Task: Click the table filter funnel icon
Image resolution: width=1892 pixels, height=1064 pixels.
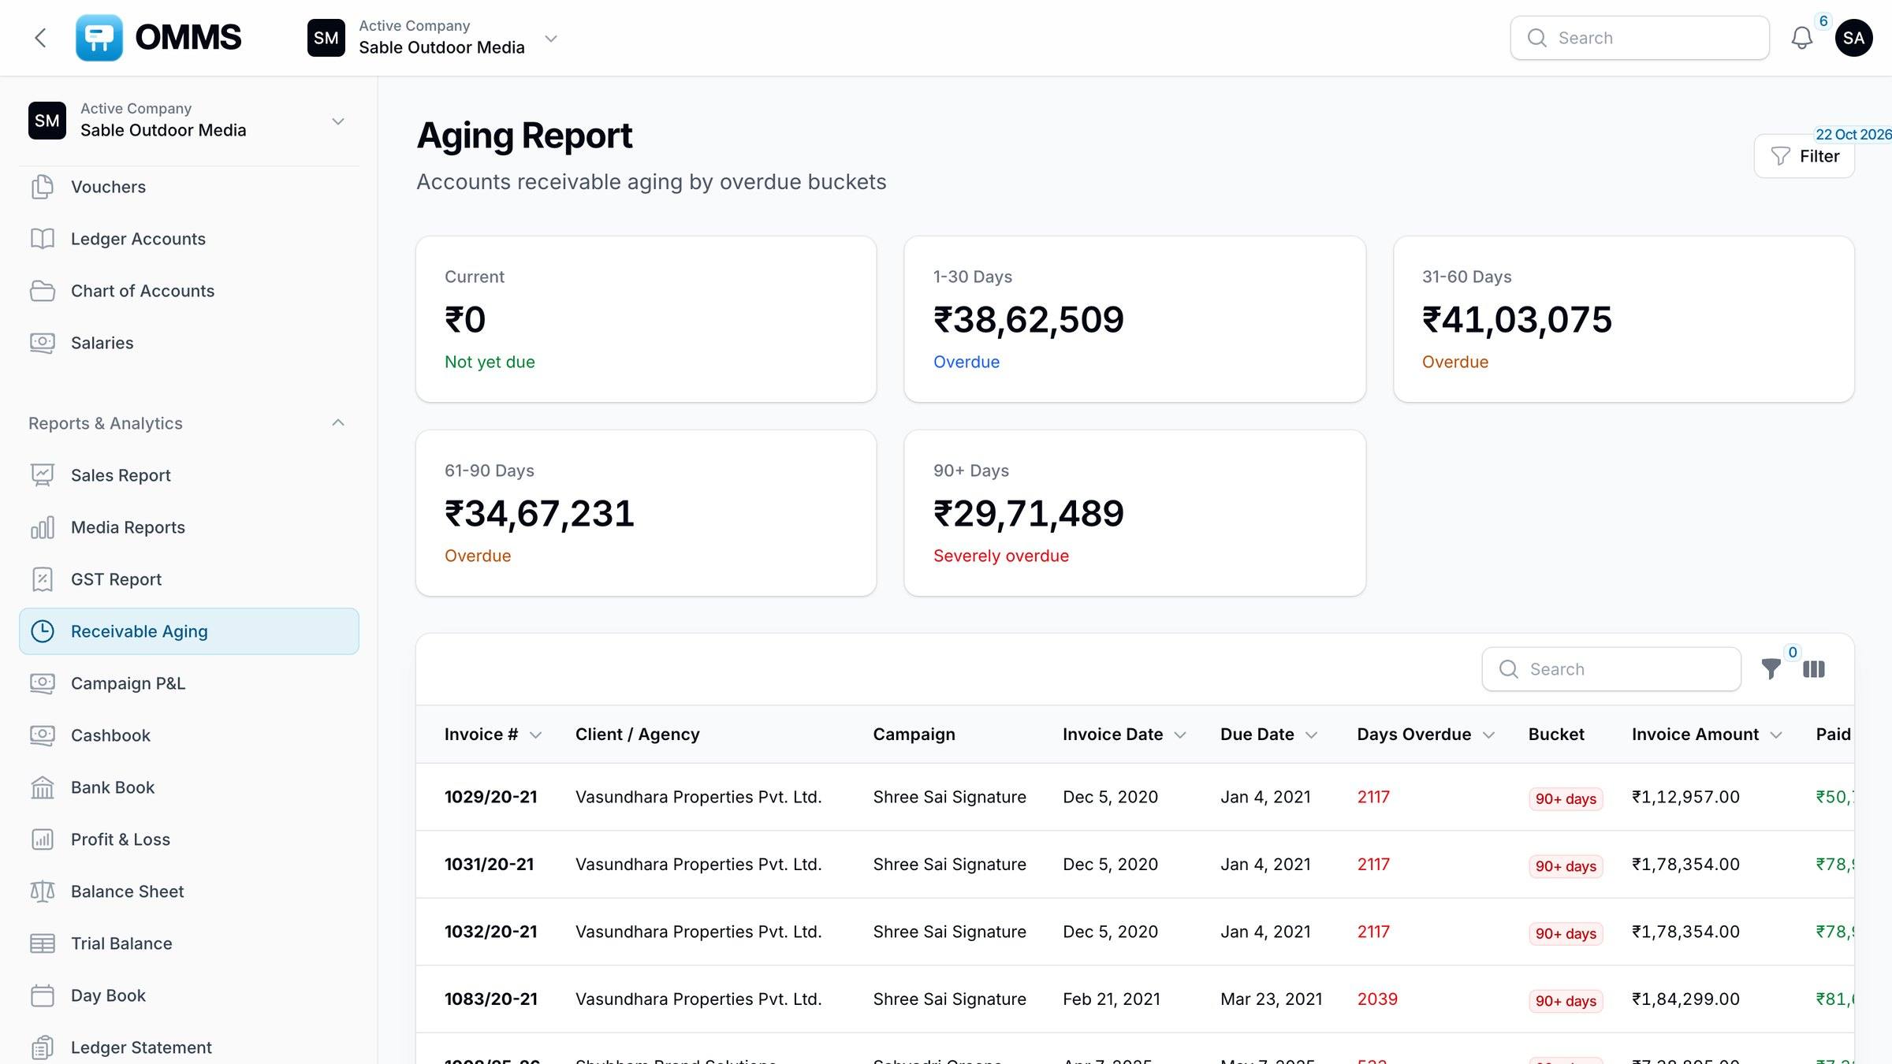Action: pyautogui.click(x=1771, y=669)
